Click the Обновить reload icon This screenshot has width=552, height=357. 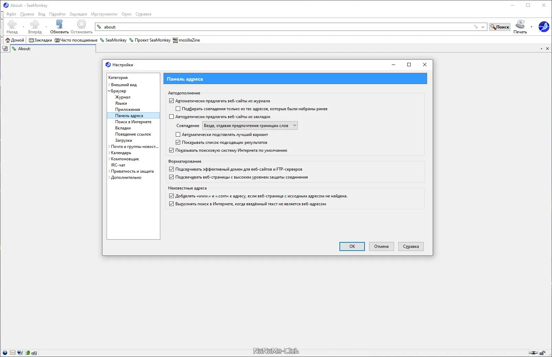(59, 24)
